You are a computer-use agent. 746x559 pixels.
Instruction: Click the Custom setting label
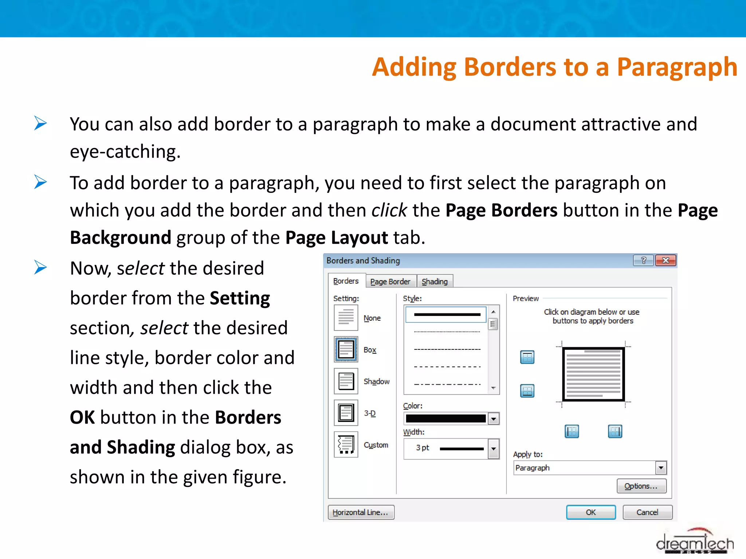(376, 445)
